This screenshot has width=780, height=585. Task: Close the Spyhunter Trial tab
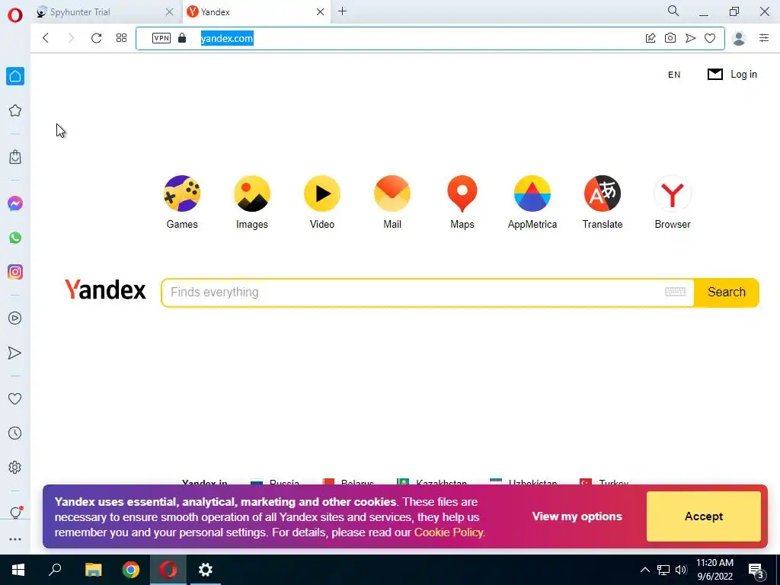(x=170, y=12)
